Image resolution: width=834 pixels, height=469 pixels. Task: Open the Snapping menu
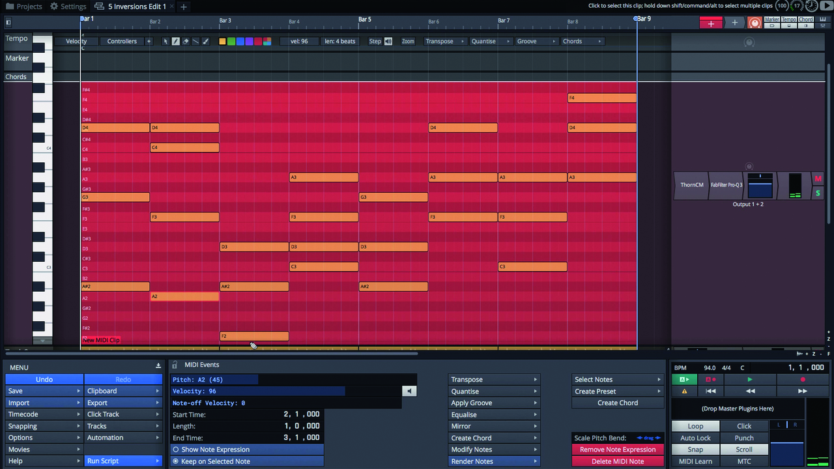(44, 426)
